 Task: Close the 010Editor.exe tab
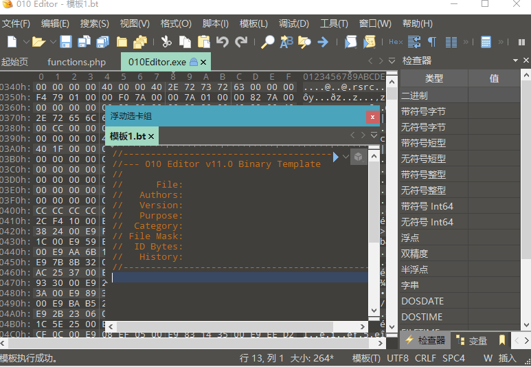[x=203, y=62]
